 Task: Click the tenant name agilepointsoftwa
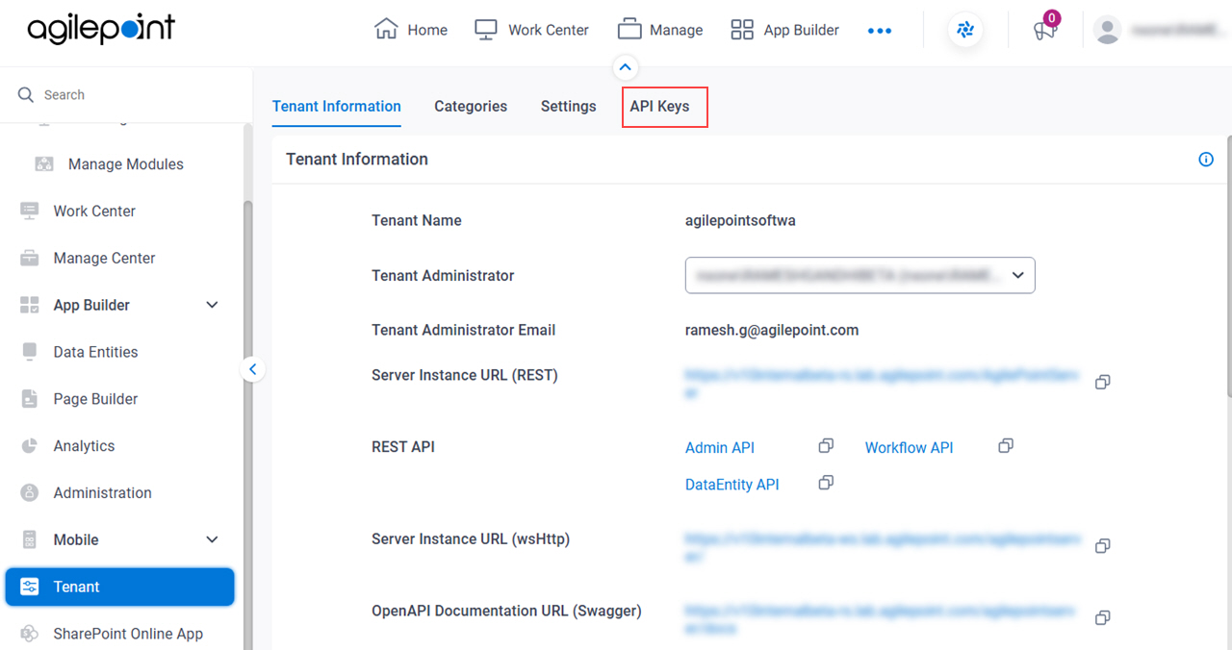pyautogui.click(x=740, y=221)
